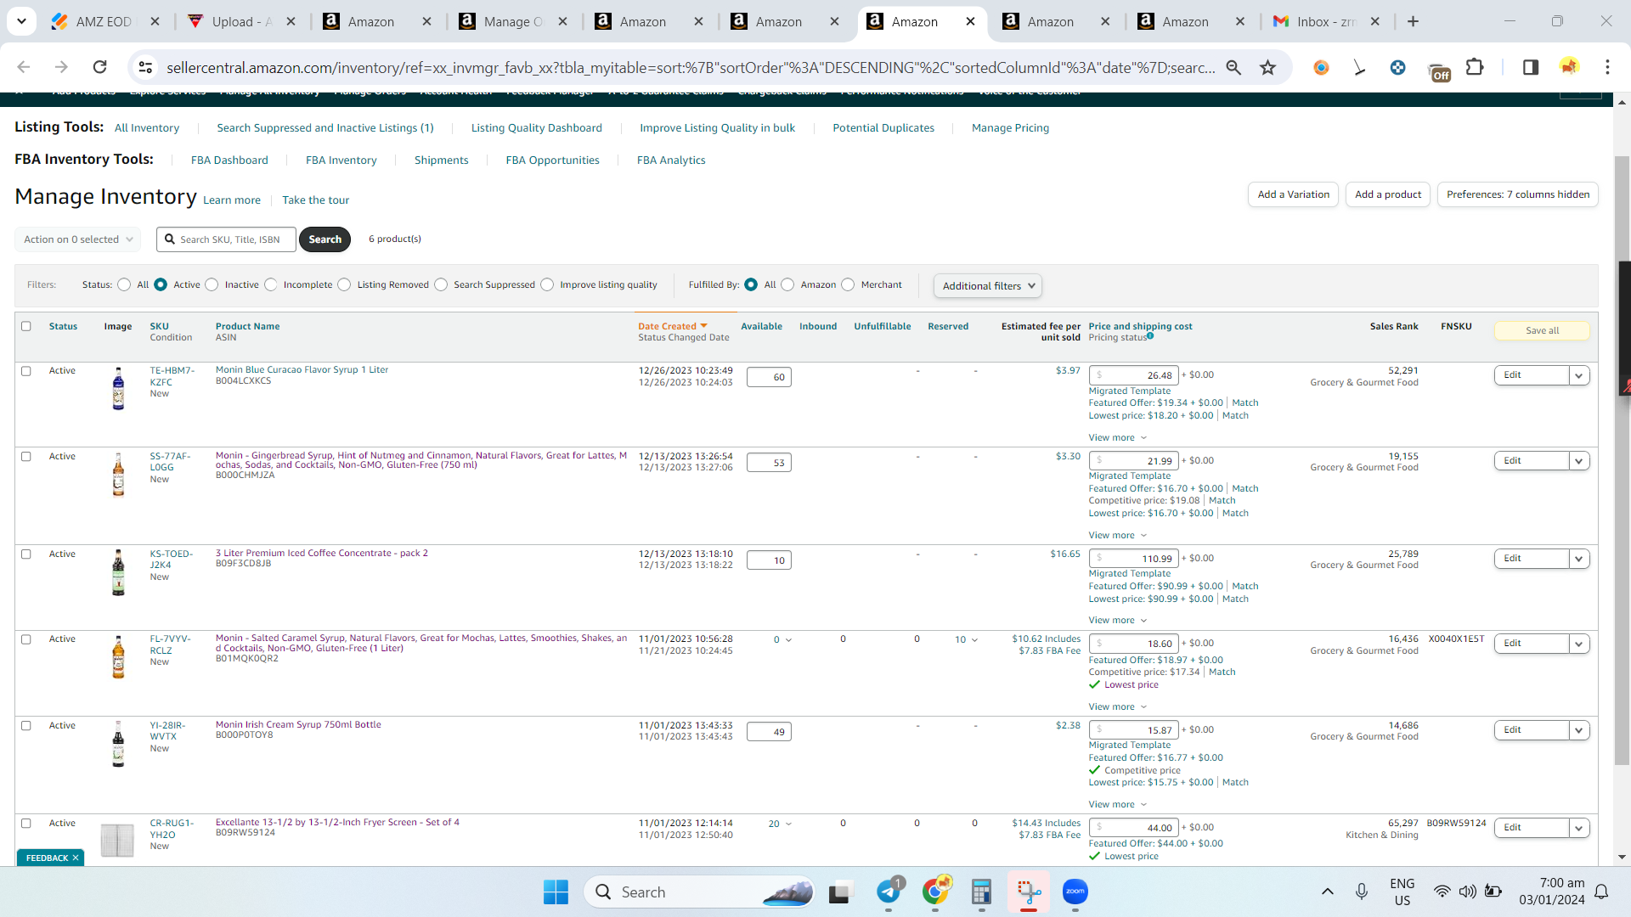This screenshot has height=917, width=1631.
Task: Open the Snipping Tool taskbar icon
Action: (1029, 892)
